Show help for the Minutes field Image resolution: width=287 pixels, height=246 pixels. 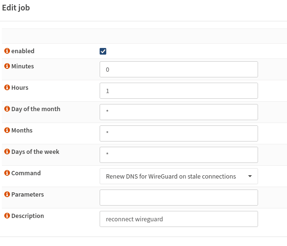[x=7, y=66]
